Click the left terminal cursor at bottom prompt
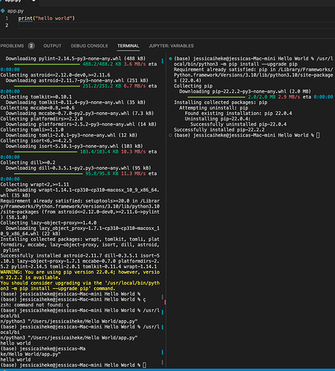The image size is (335, 371). pyautogui.click(x=144, y=365)
